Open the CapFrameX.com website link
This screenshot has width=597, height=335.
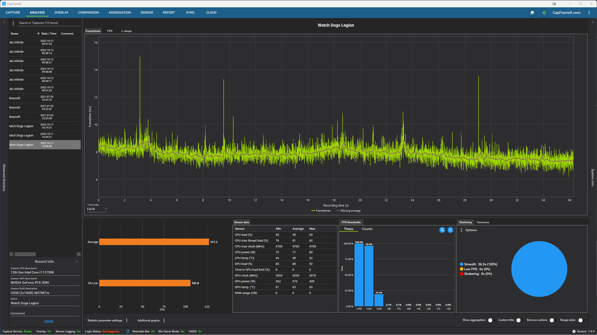pyautogui.click(x=566, y=13)
